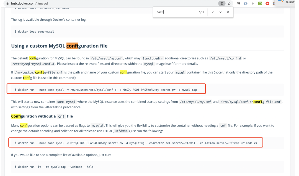Click the find-in-page icon in address bar
The image size is (299, 176).
point(222,3)
